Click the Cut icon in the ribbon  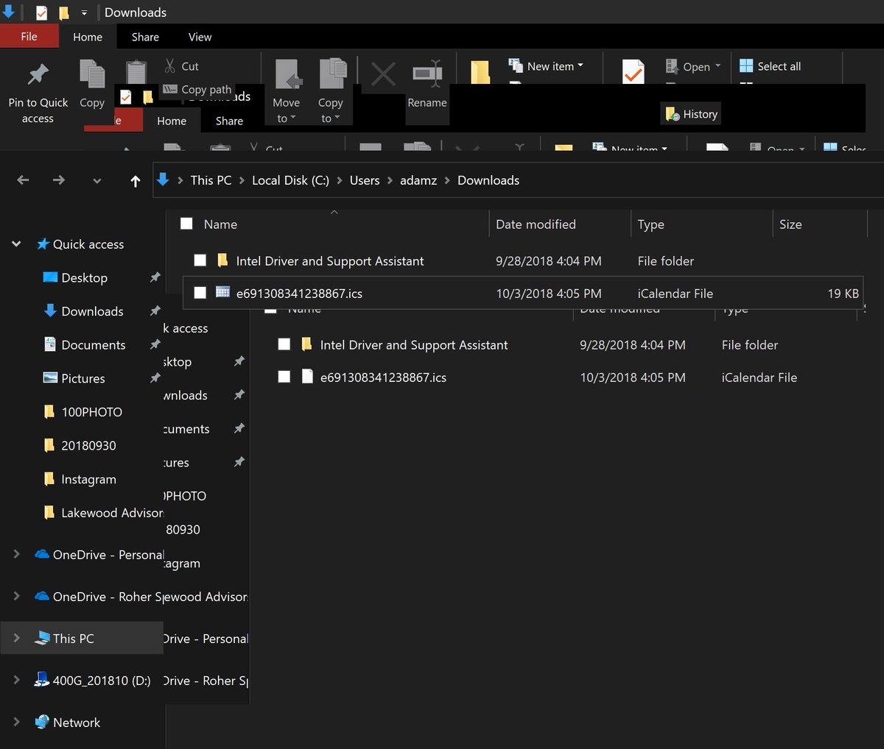point(170,66)
